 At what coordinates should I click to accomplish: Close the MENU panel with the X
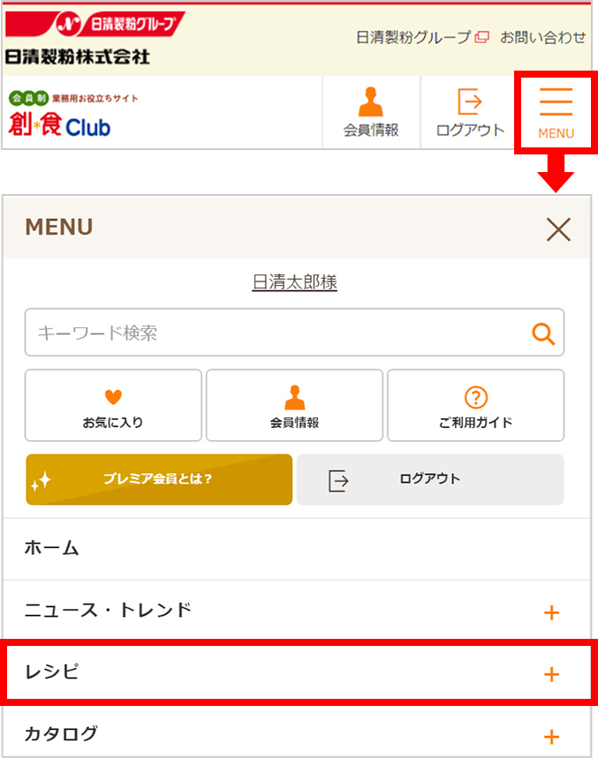(558, 229)
